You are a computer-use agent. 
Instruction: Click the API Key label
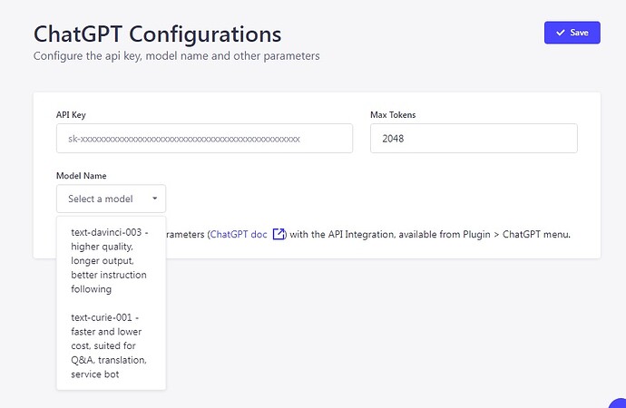[71, 115]
